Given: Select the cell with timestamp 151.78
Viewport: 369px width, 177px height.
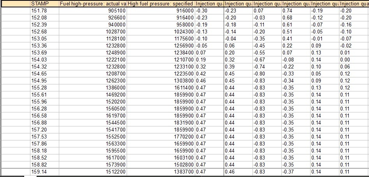Looking at the screenshot, I should click(x=44, y=11).
